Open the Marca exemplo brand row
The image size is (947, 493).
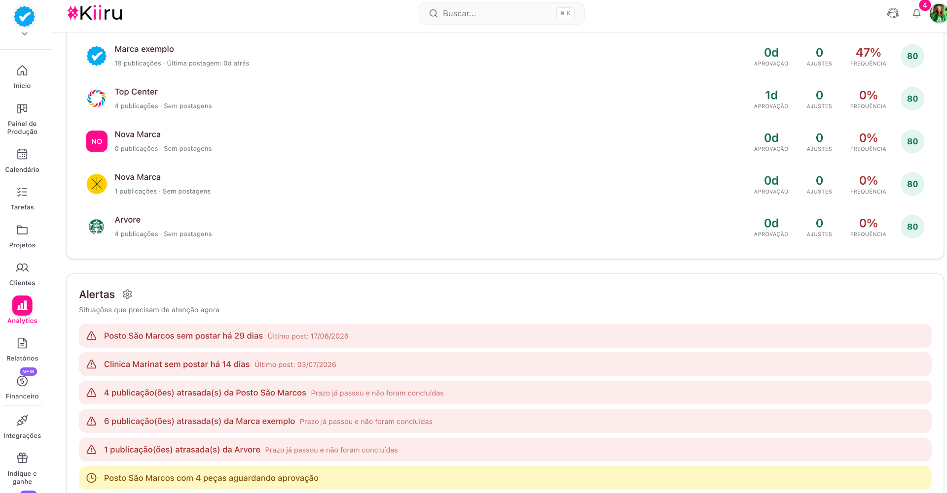505,56
